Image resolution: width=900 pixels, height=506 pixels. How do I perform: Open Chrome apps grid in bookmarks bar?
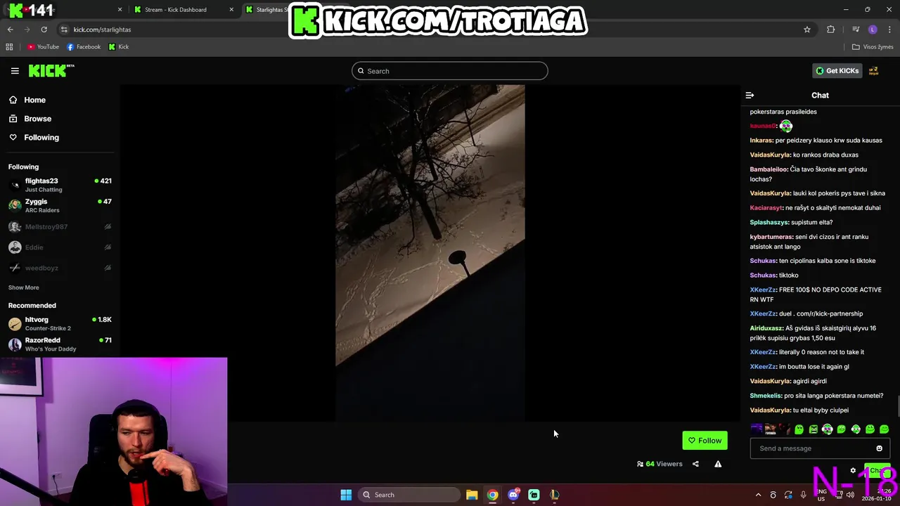tap(9, 47)
